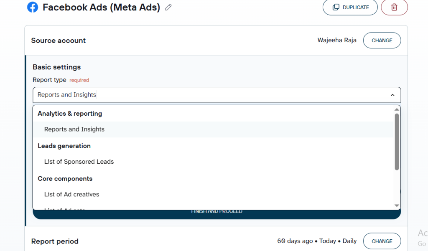Click the 60 days ago Today Daily text
Screen dimensions: 428x251
[x=317, y=241]
